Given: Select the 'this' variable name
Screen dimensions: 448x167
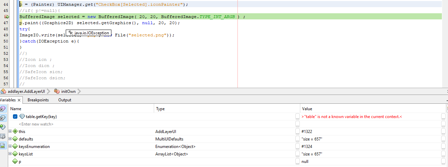Looking at the screenshot, I should coord(22,132).
